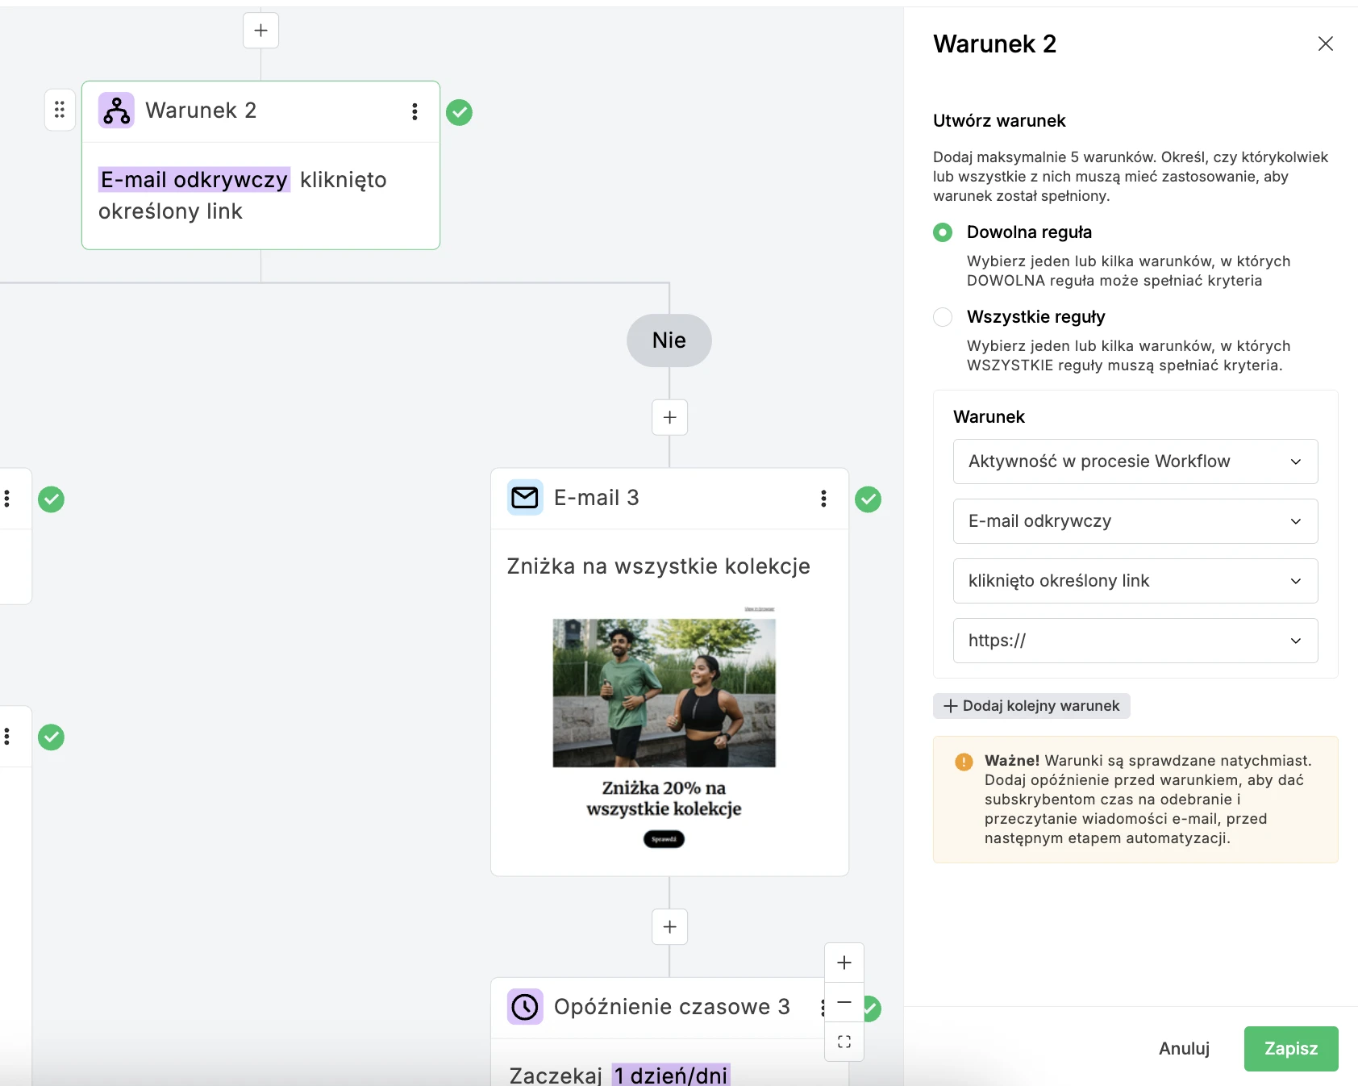Screen dimensions: 1358x1086
Task: Click the zoom out icon on the canvas
Action: (844, 1002)
